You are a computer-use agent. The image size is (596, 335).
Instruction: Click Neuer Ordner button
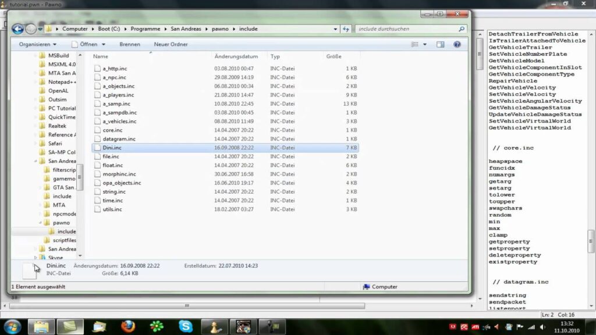[x=171, y=44]
